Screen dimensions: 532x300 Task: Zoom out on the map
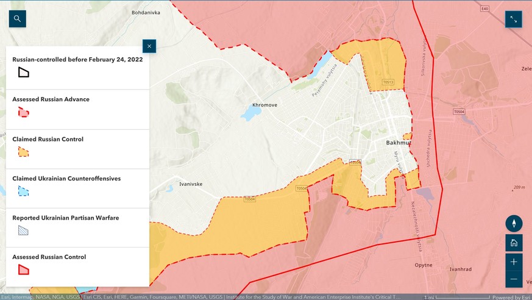[x=514, y=279]
